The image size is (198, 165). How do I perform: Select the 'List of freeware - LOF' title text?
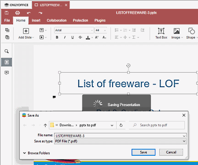coord(128,84)
